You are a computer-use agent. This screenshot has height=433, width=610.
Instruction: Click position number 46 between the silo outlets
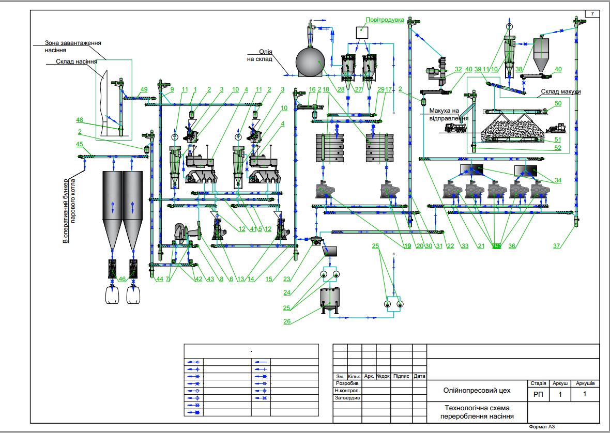[x=122, y=279]
